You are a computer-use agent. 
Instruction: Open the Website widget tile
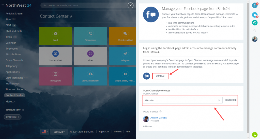(122, 36)
